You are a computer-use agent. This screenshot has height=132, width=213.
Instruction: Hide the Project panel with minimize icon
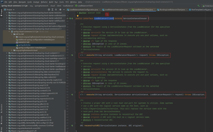pyautogui.click(x=64, y=9)
